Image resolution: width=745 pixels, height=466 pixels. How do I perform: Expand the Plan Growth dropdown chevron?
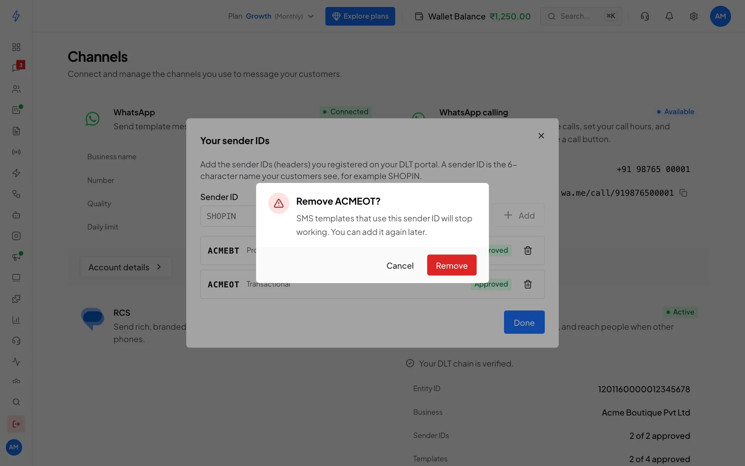coord(311,16)
